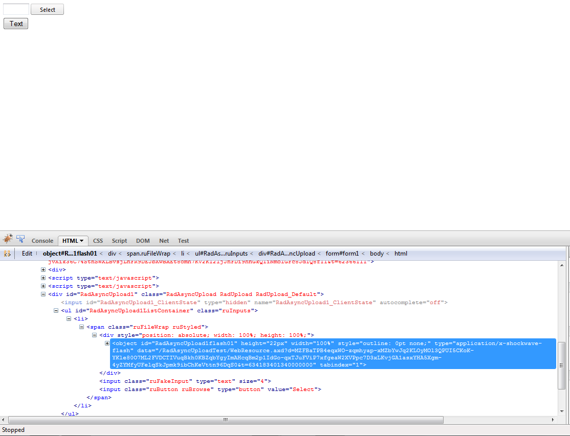Collapse the span ruFileWrap node
The image size is (570, 436).
(82, 327)
